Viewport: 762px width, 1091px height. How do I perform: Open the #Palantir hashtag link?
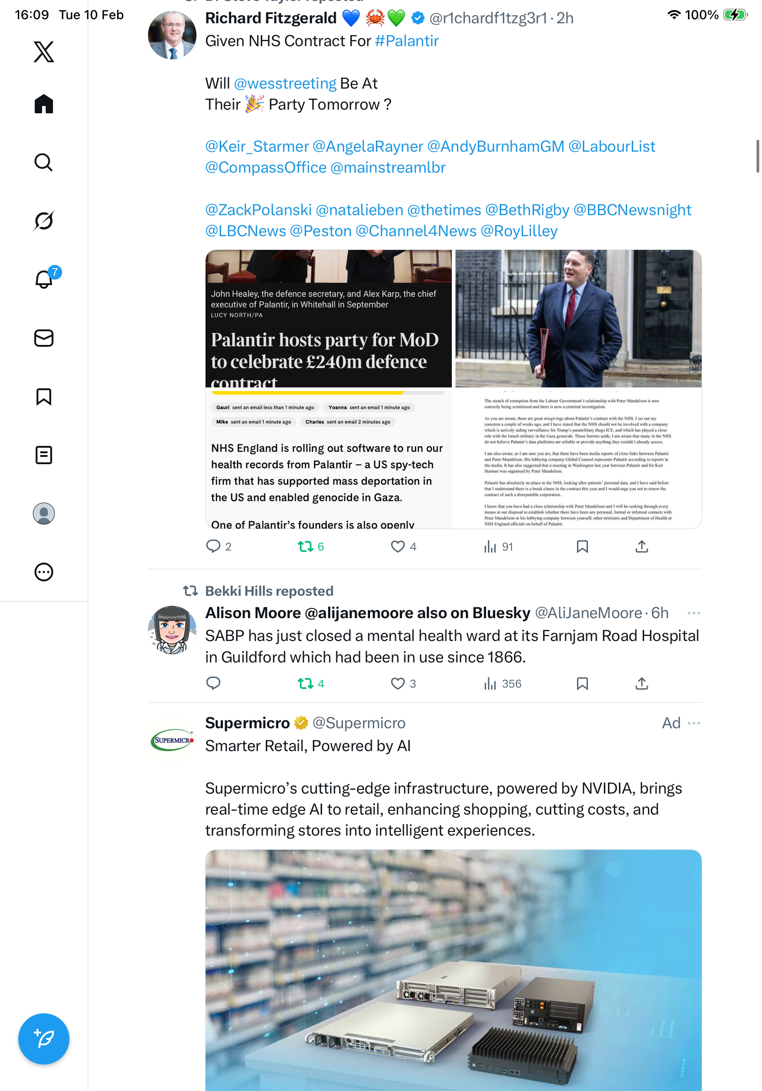tap(407, 41)
